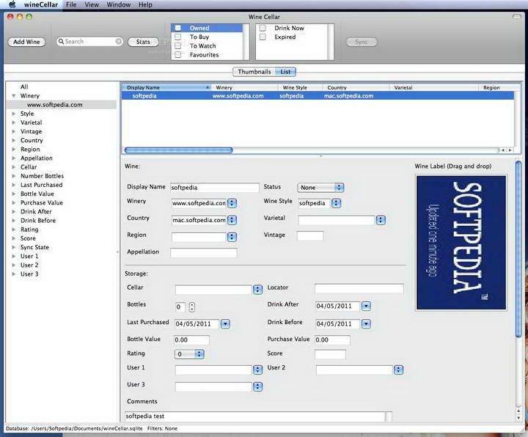Open the Rating popup menu
This screenshot has height=437, width=528.
tap(189, 354)
